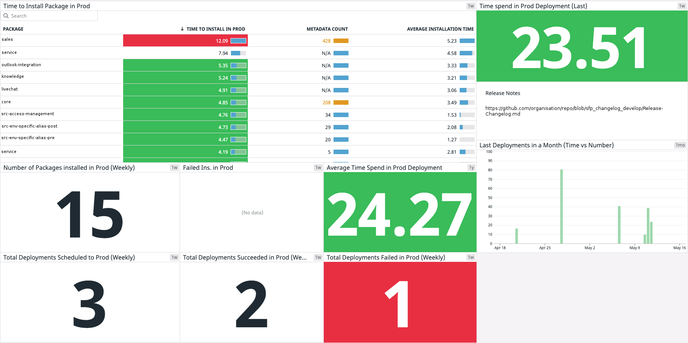Select the src-access-management package row
This screenshot has height=343, width=688.
[28, 114]
